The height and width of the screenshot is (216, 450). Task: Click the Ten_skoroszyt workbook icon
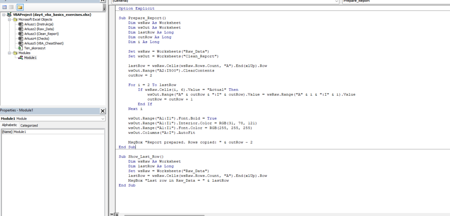click(x=21, y=48)
